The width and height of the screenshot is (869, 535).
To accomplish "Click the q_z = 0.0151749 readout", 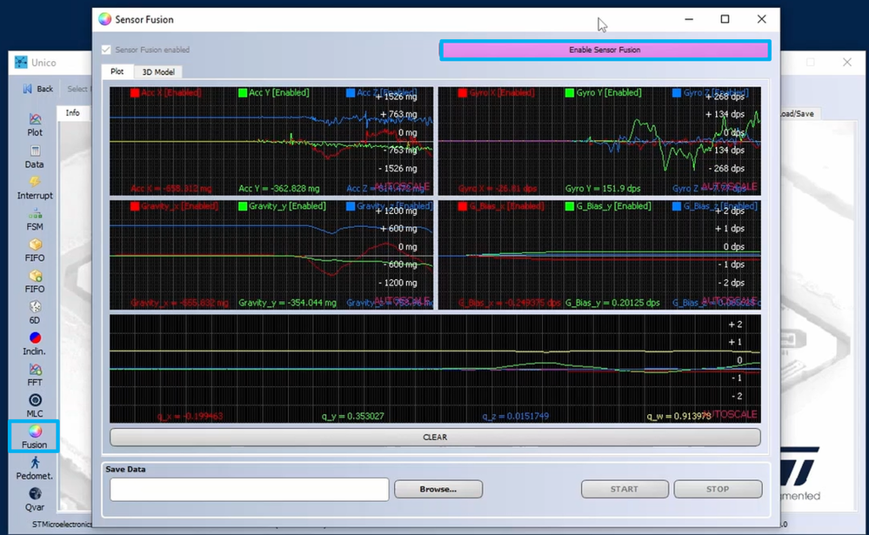I will 516,416.
